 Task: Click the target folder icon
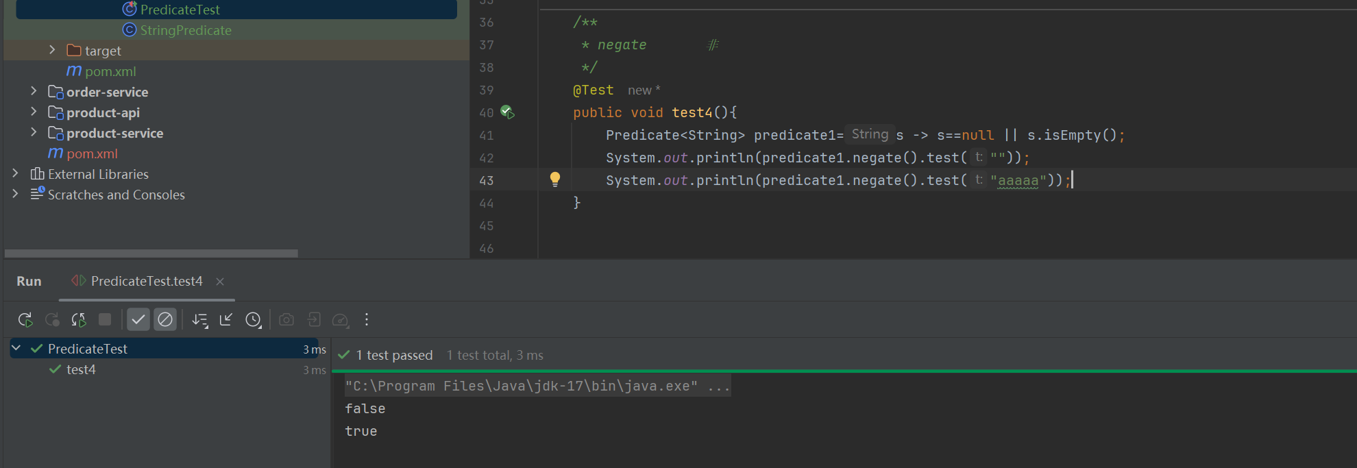(74, 51)
